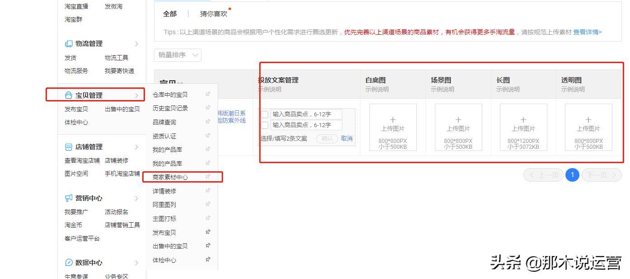Switch to the 猜你喜欢 tab
The height and width of the screenshot is (279, 630).
214,14
